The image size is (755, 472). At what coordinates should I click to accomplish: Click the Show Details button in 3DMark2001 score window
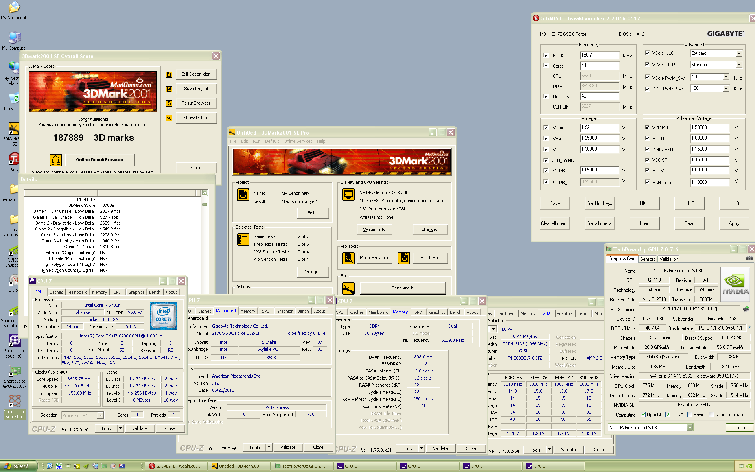[195, 118]
